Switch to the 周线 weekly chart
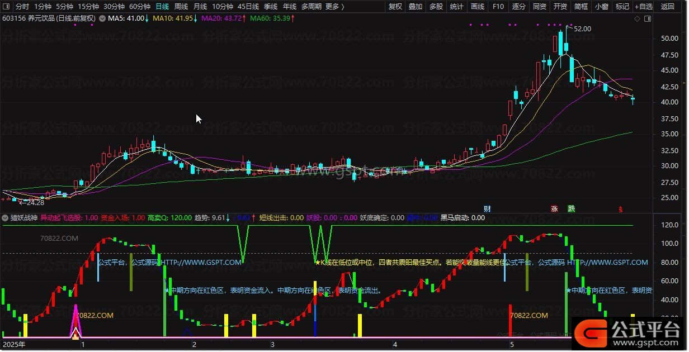 (x=181, y=7)
